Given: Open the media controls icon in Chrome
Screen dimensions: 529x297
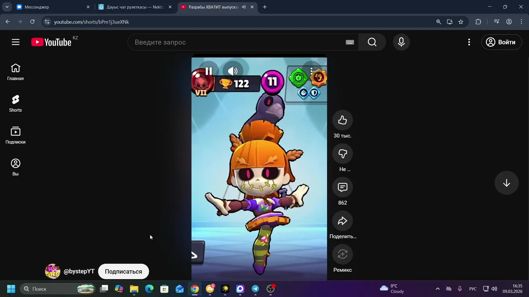Looking at the screenshot, I should click(497, 21).
